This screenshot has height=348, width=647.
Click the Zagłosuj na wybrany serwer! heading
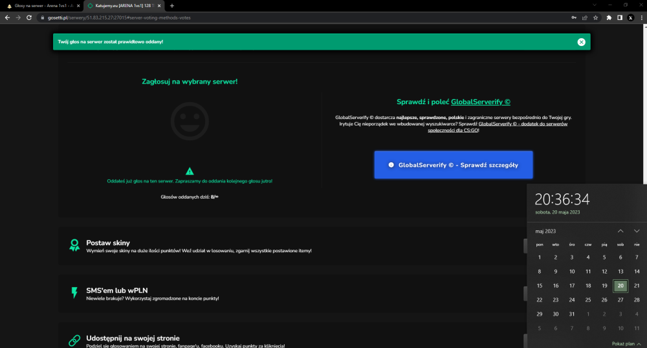point(190,82)
